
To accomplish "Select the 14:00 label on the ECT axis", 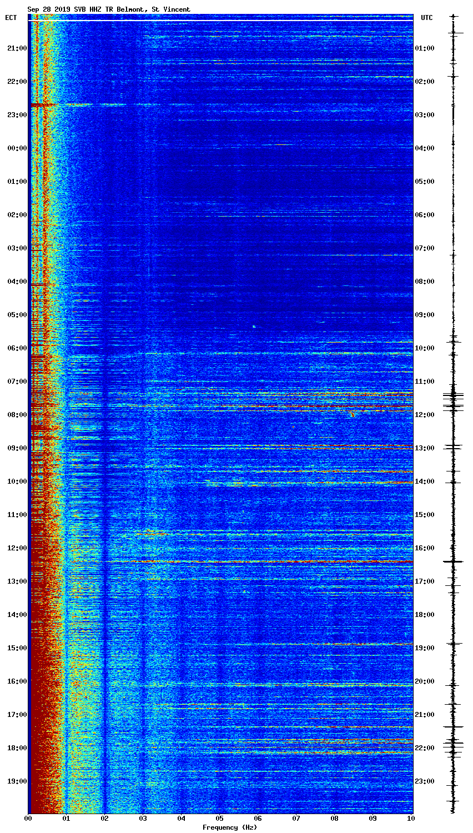I will click(16, 615).
